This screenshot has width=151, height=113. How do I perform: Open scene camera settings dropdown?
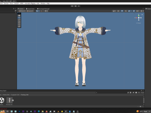click(138, 11)
